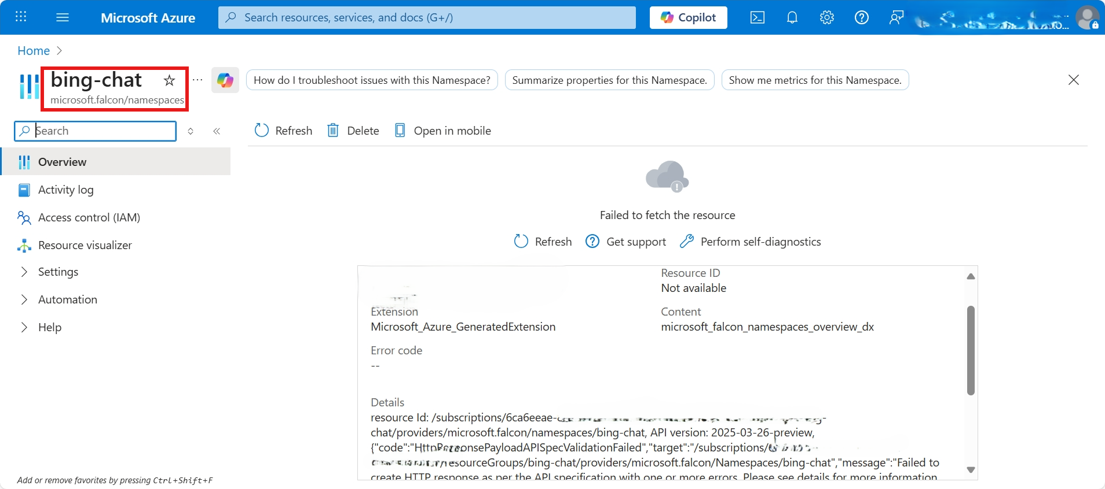Ask how to troubleshoot issues with this Namespace

tap(372, 80)
